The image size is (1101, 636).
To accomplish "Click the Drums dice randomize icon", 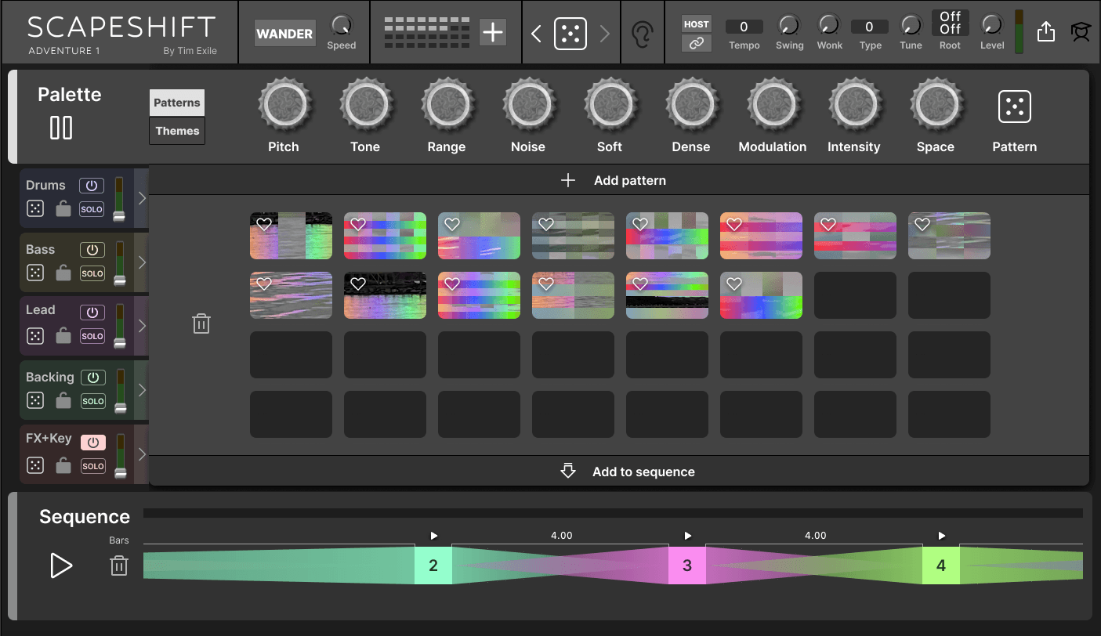I will click(35, 208).
